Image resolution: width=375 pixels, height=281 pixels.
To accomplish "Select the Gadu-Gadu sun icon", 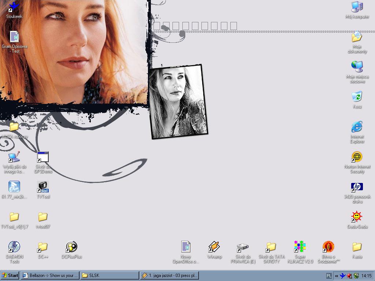I will [357, 217].
